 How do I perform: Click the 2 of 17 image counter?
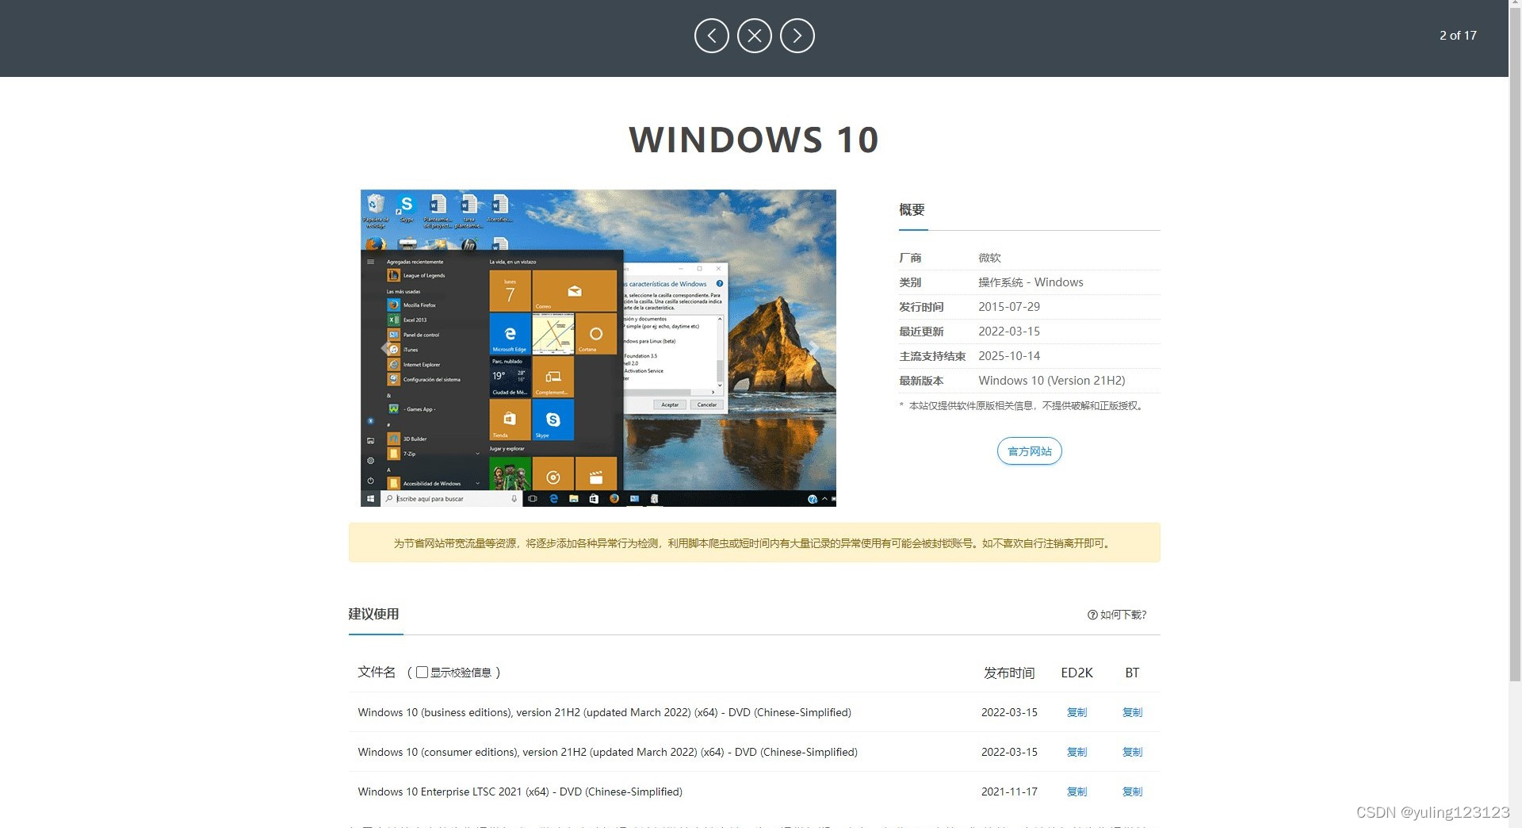tap(1458, 36)
